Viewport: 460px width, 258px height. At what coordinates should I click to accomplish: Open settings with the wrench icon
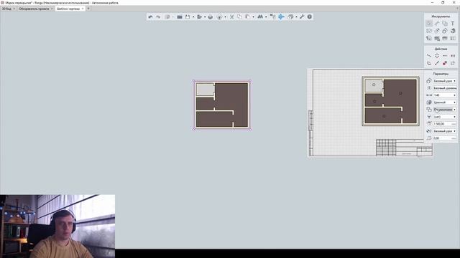(302, 17)
